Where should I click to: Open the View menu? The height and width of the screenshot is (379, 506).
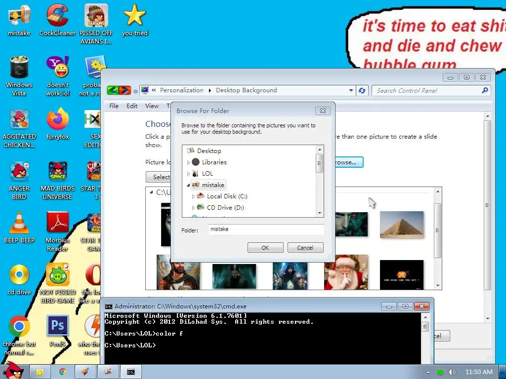(152, 106)
